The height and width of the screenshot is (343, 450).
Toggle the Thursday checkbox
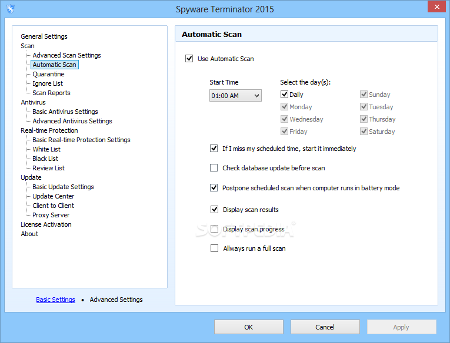(x=364, y=119)
